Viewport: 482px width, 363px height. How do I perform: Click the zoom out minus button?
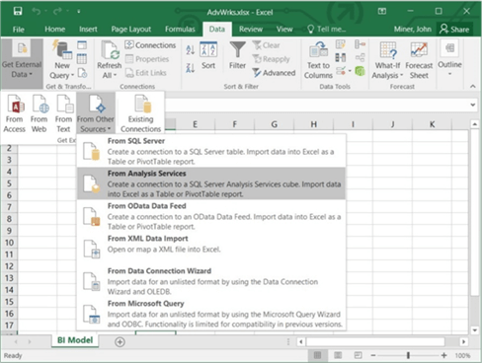coord(373,355)
